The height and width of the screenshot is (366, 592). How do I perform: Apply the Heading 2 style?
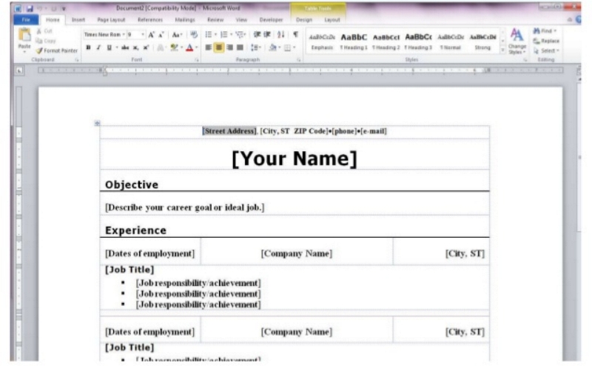click(x=386, y=41)
